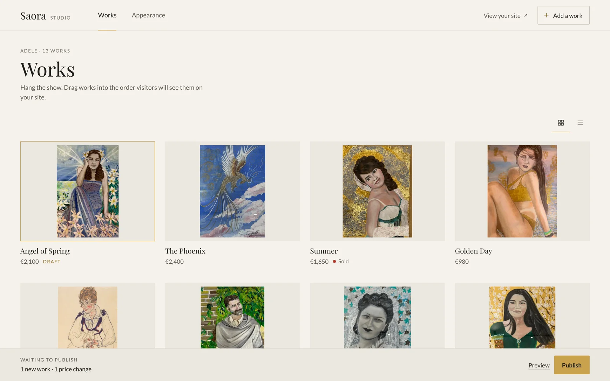Click the external arrow beside View your site
This screenshot has height=381, width=610.
[x=526, y=15]
